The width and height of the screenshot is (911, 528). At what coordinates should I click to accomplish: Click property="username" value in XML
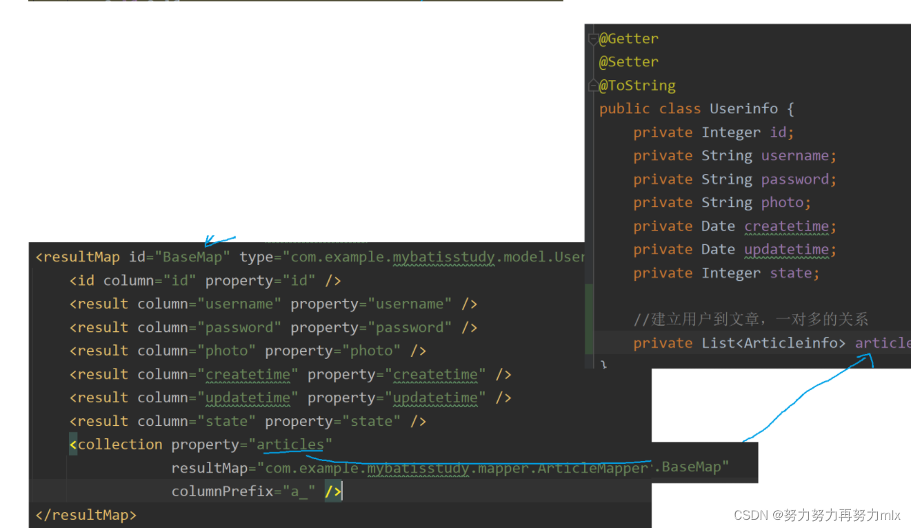(410, 304)
